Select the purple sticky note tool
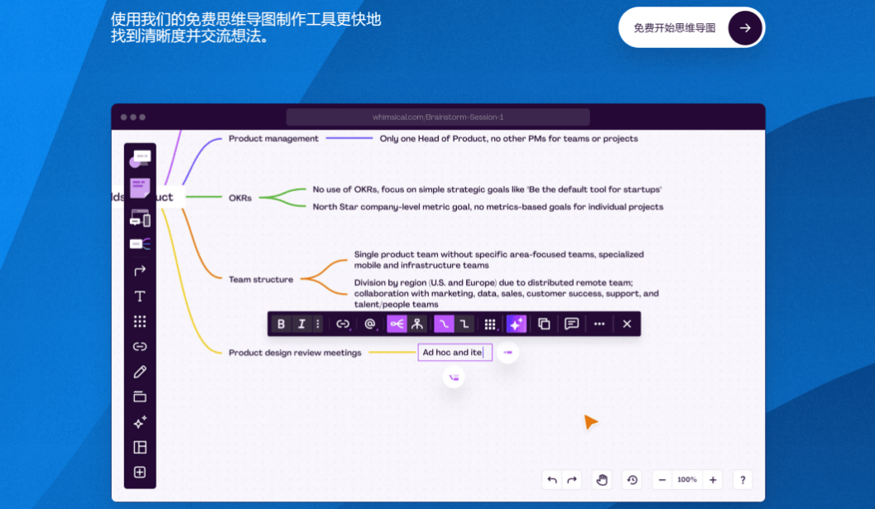This screenshot has width=875, height=509. tap(140, 188)
